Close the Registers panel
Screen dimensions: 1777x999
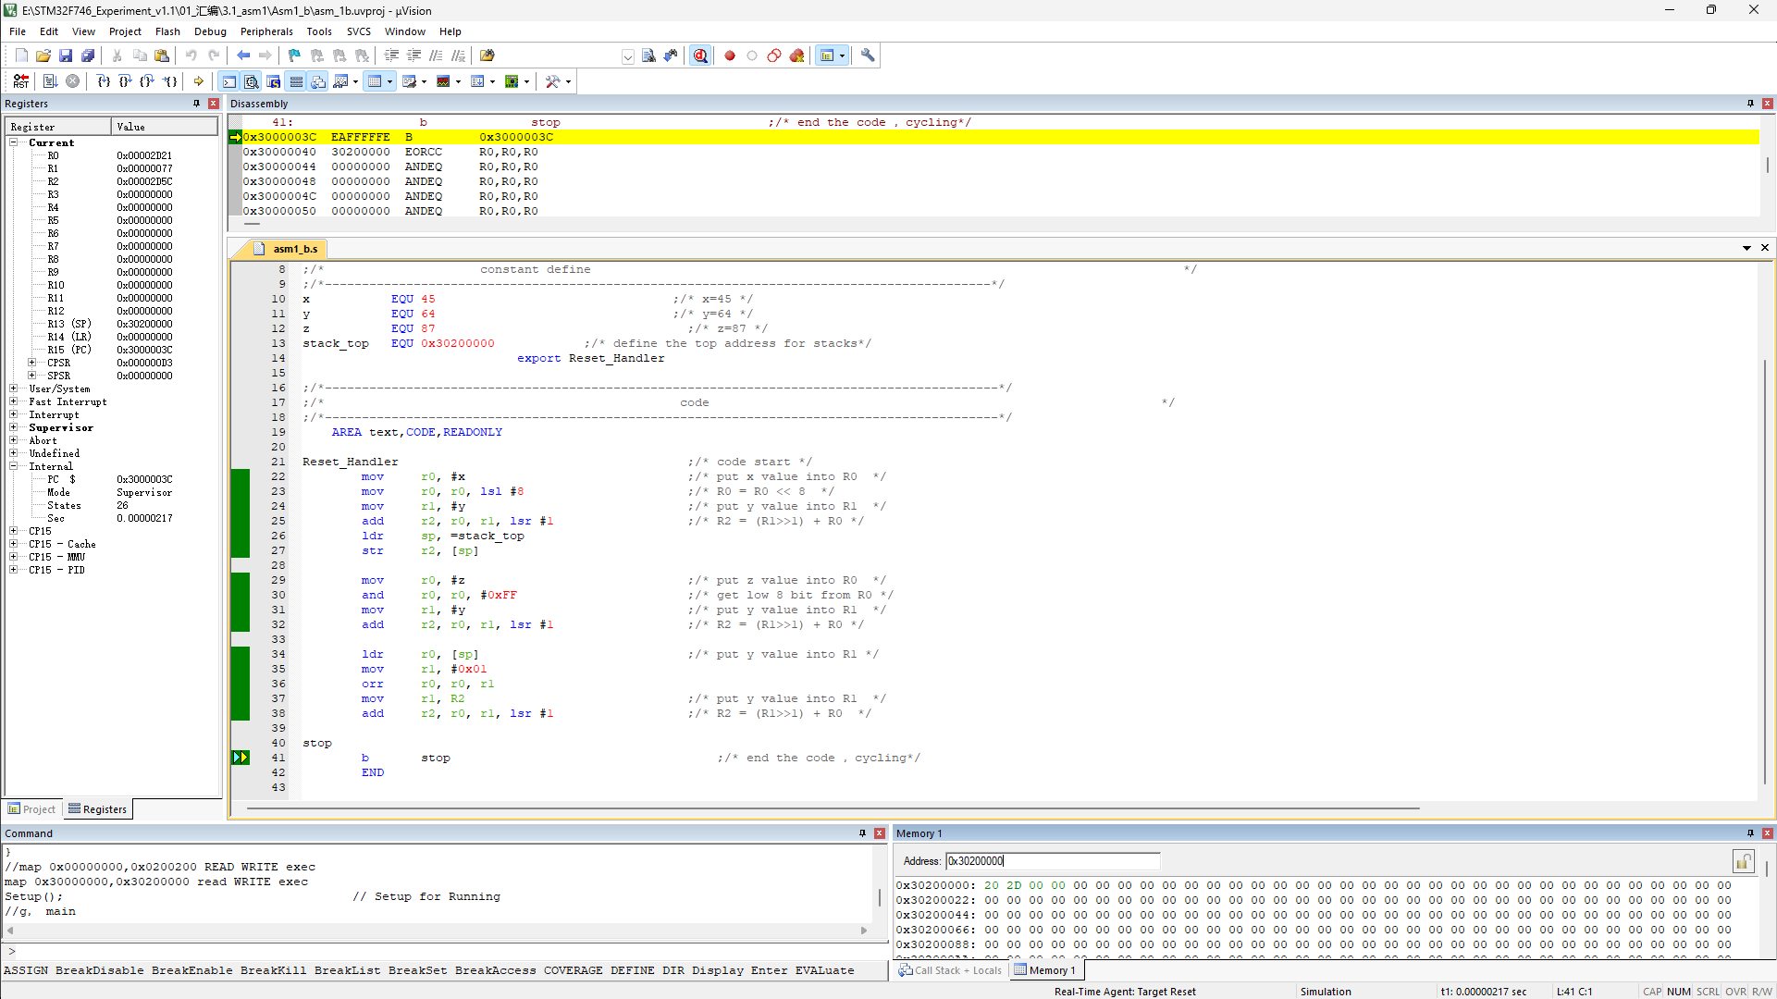[214, 104]
